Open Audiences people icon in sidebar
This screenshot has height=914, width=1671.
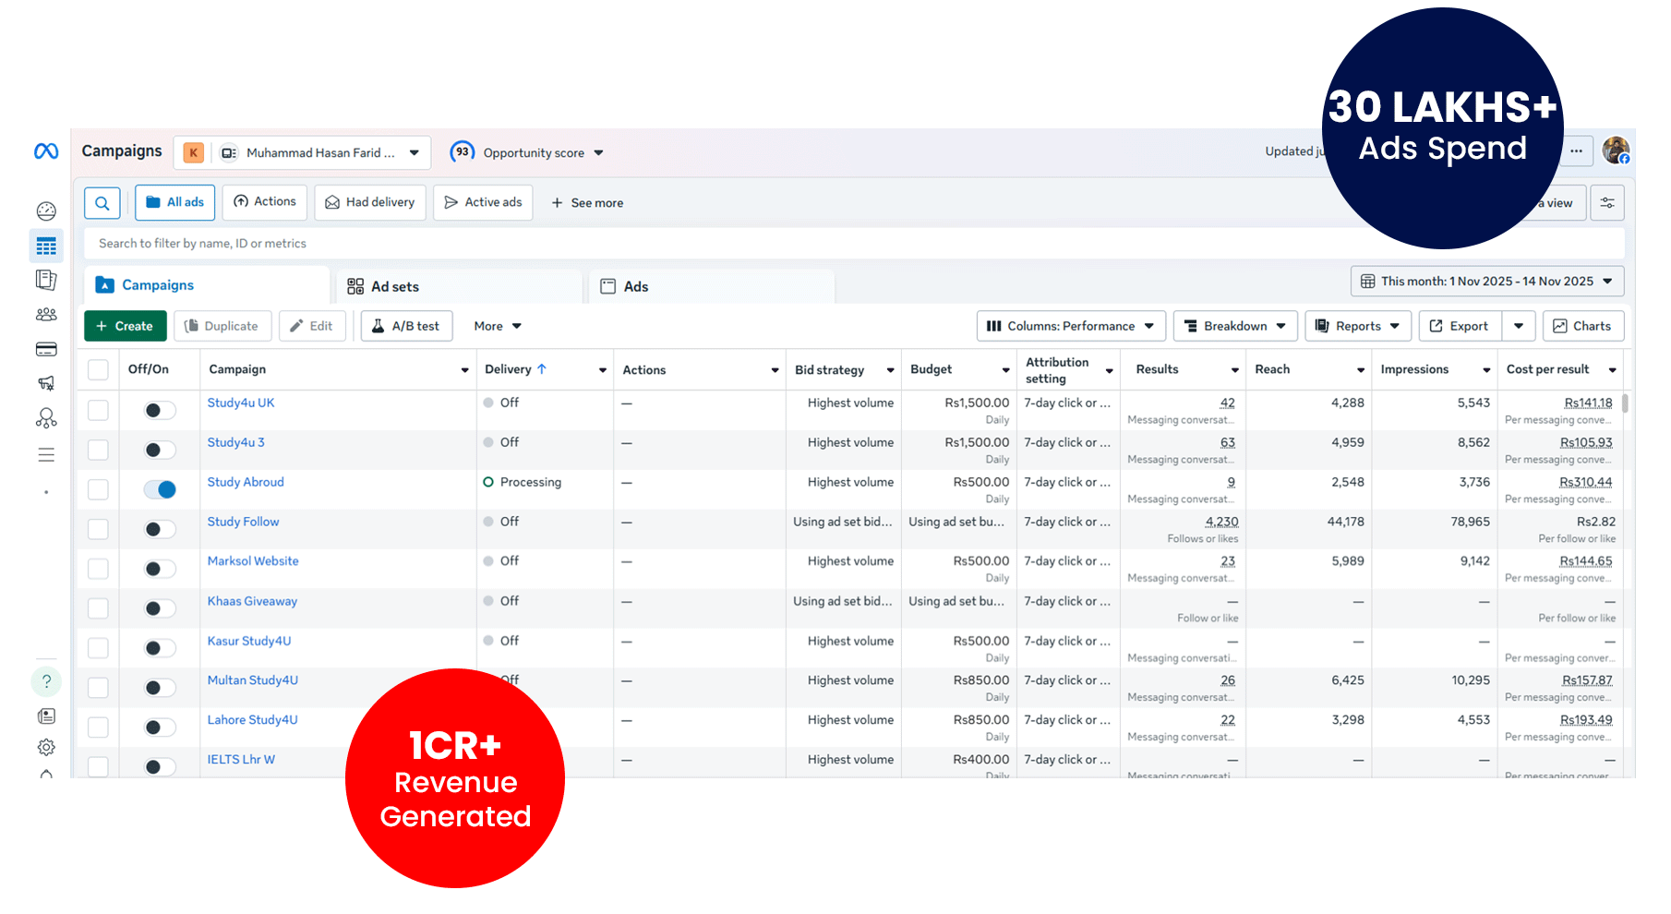[46, 315]
